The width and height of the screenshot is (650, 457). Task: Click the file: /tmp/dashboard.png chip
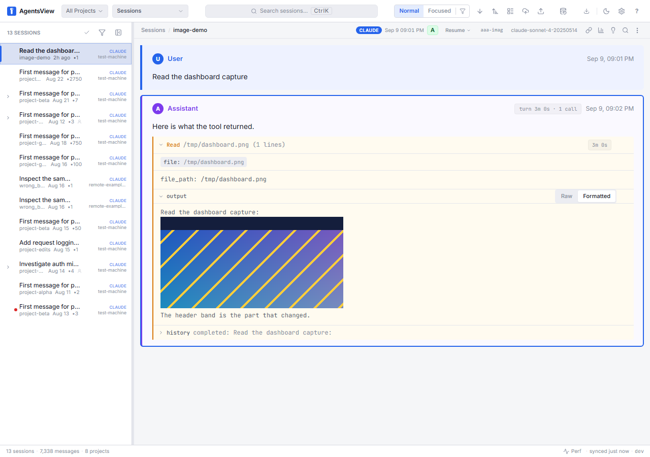click(204, 162)
